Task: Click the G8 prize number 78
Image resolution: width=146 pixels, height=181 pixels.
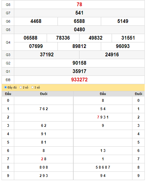Action: coord(79,5)
